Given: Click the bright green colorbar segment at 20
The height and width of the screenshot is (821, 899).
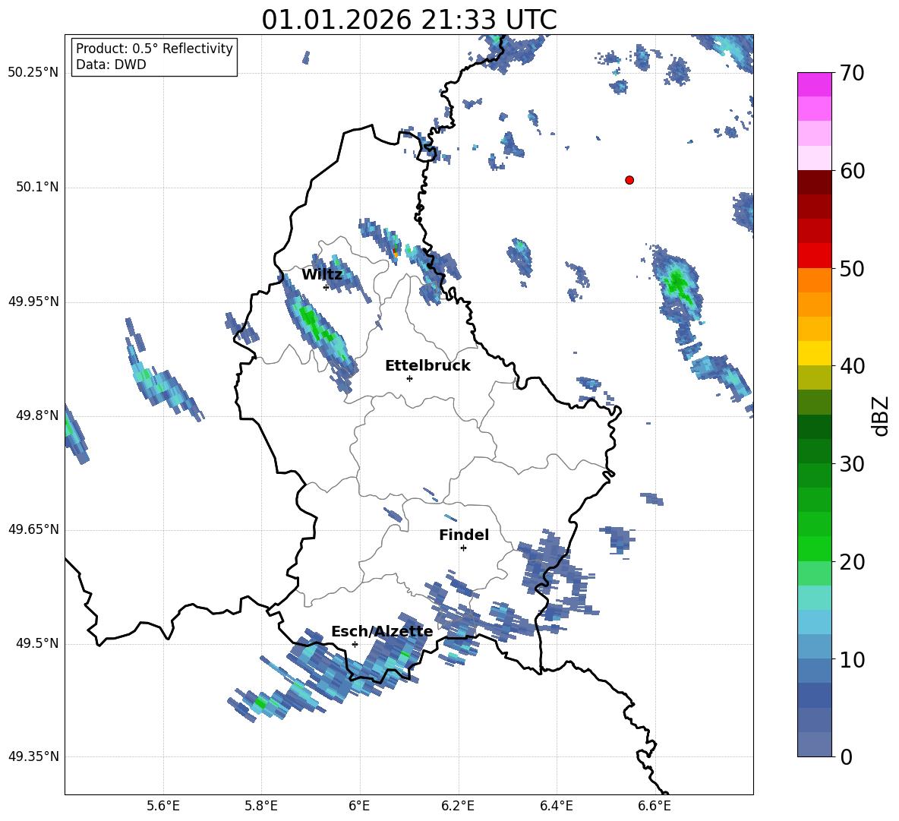Looking at the screenshot, I should pyautogui.click(x=814, y=548).
